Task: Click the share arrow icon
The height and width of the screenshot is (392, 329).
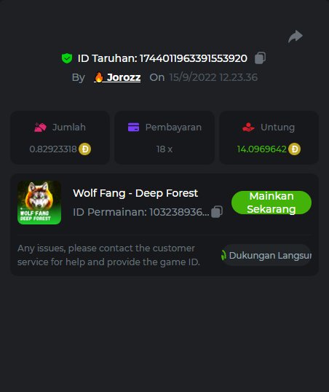Action: click(x=296, y=36)
